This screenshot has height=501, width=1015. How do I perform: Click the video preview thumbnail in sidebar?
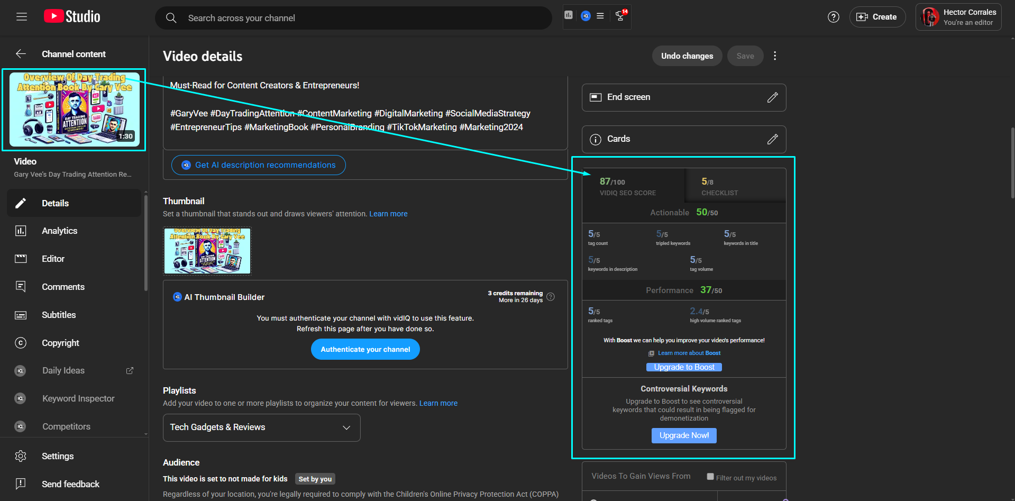click(75, 110)
